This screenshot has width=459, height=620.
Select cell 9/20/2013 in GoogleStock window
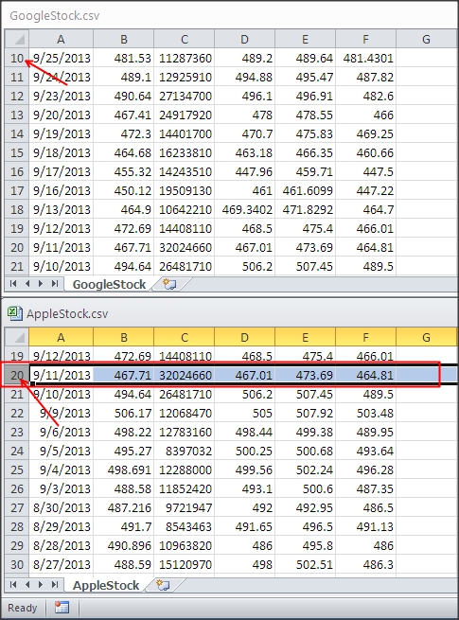pos(62,115)
